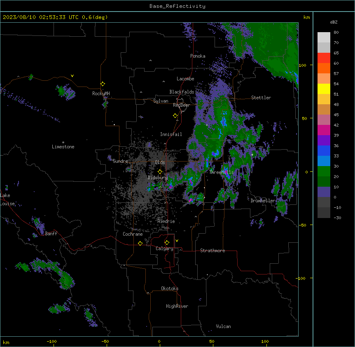Click the Okotoks city label
Screen dimensions: 355x347
[170, 288]
